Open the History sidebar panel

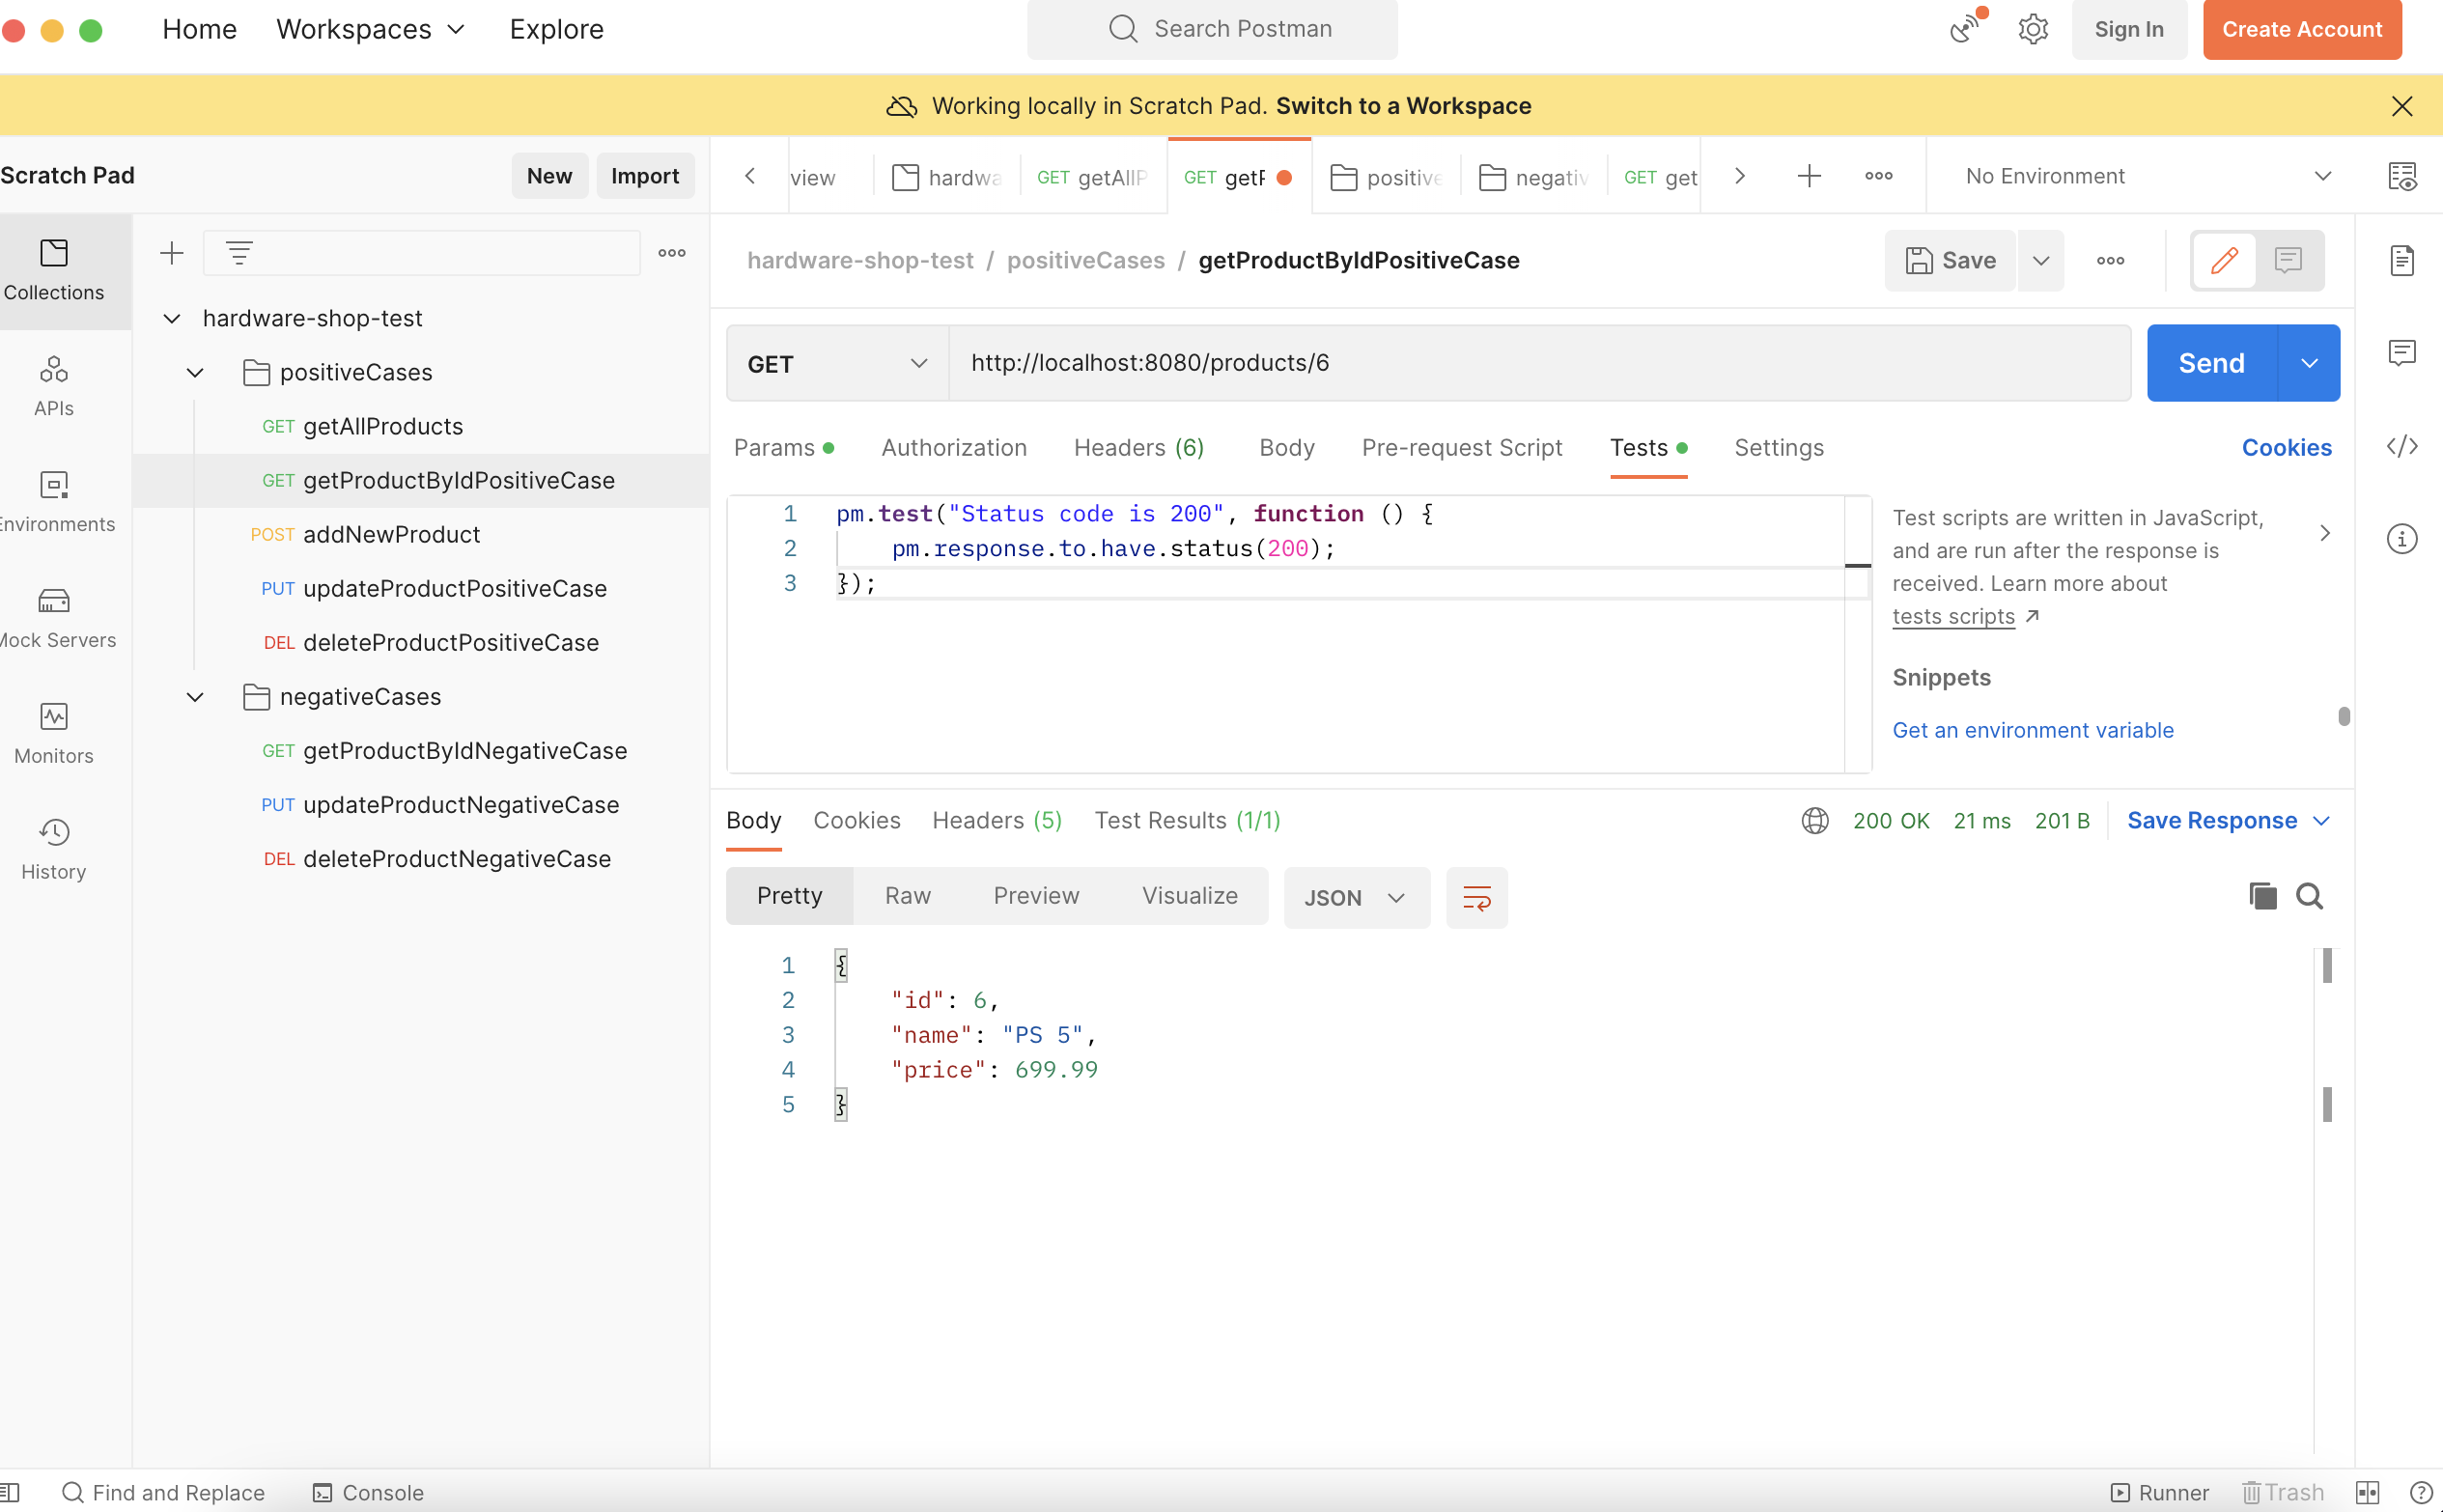(54, 850)
